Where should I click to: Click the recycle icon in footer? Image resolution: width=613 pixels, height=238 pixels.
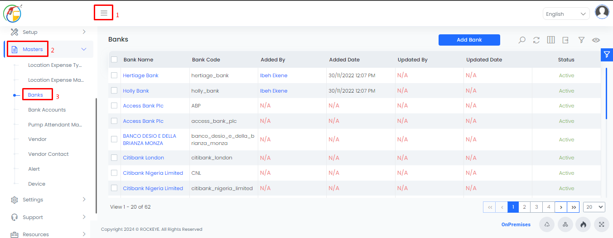click(547, 224)
